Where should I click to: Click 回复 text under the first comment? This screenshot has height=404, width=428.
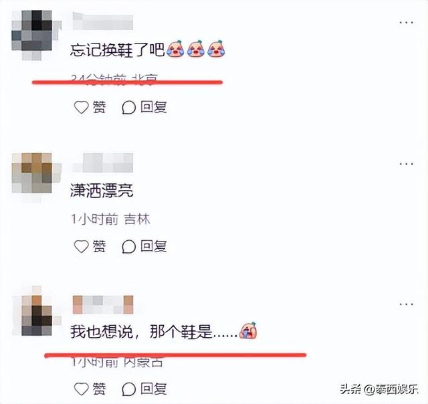tap(153, 107)
